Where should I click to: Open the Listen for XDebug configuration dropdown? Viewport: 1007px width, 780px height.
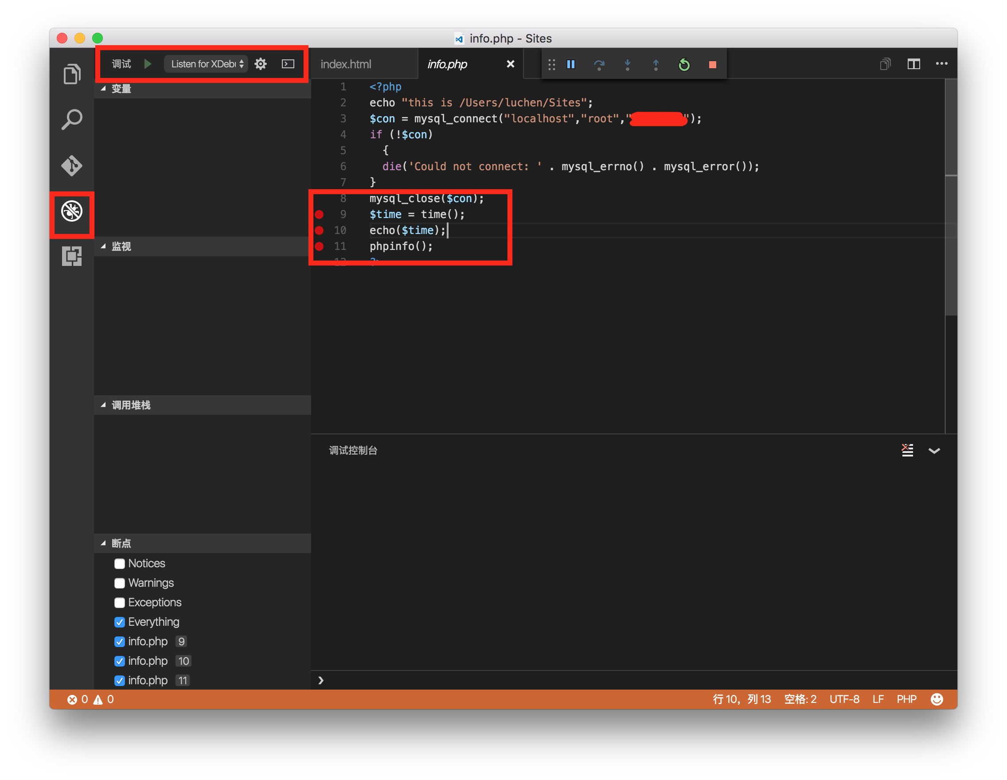[x=206, y=64]
